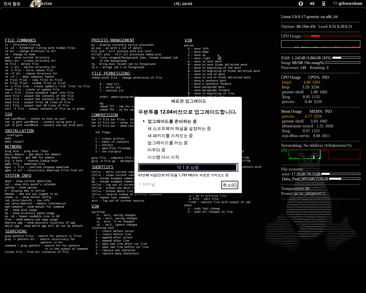366x293 pixels.
Task: Open the Precise application menu label
Action: click(44, 3)
